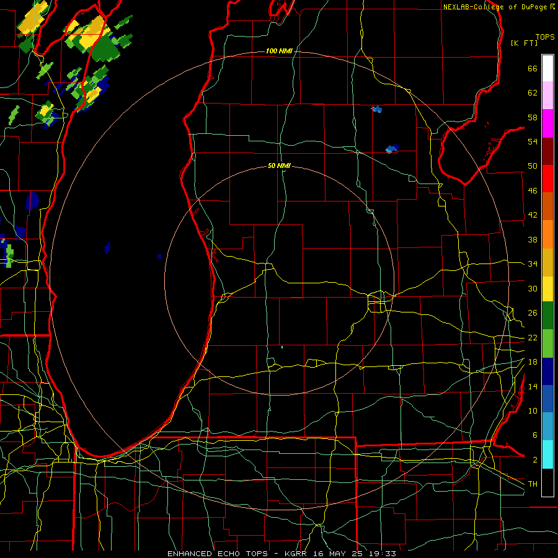Click the navy blue 22 kft swatch
The width and height of the screenshot is (558, 558).
[x=547, y=371]
